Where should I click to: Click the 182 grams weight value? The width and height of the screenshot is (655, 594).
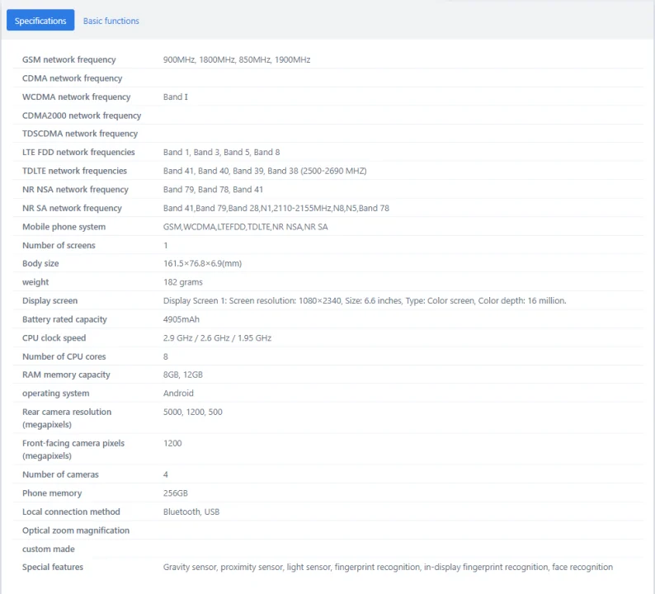tap(182, 282)
